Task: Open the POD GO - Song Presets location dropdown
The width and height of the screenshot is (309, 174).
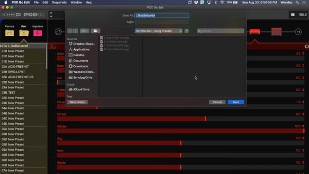Action: tap(159, 31)
